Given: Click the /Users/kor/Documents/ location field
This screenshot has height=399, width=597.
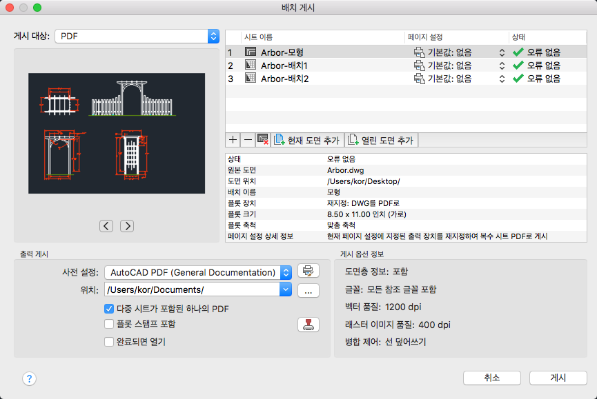Looking at the screenshot, I should tap(193, 289).
